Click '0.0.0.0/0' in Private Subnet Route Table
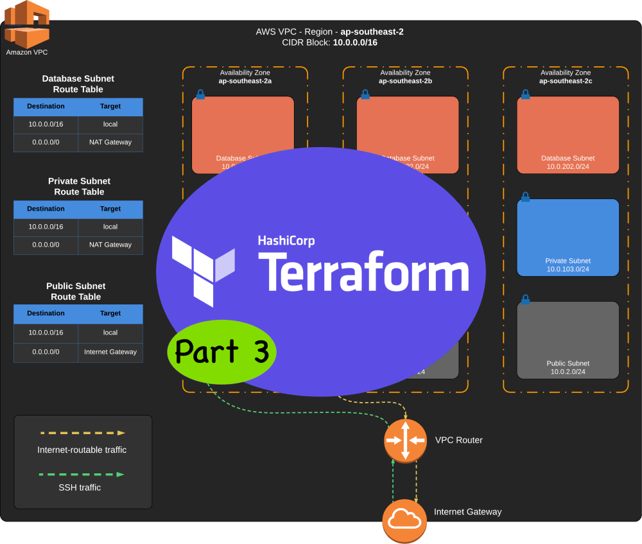 point(46,245)
